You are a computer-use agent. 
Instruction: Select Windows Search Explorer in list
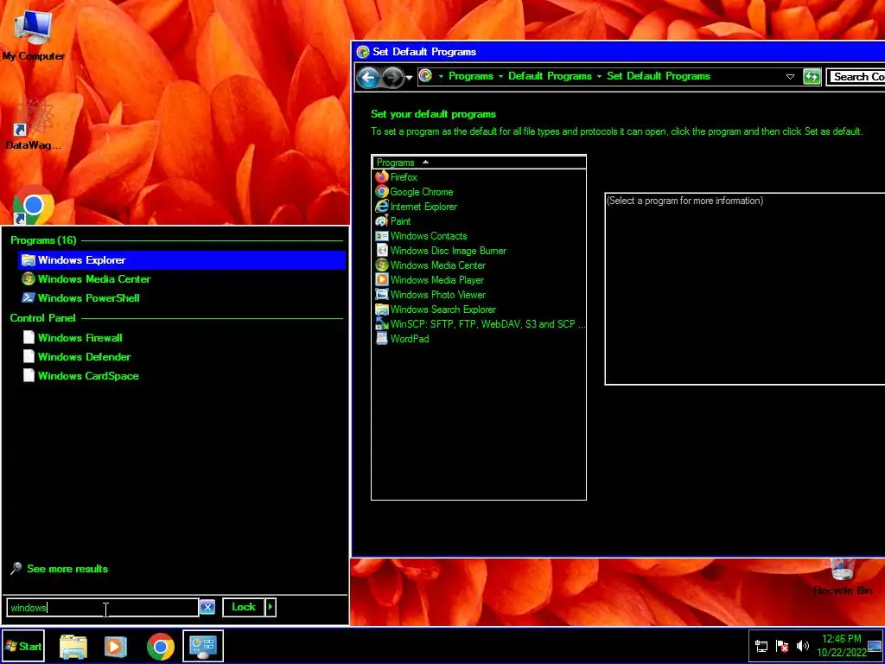click(443, 310)
